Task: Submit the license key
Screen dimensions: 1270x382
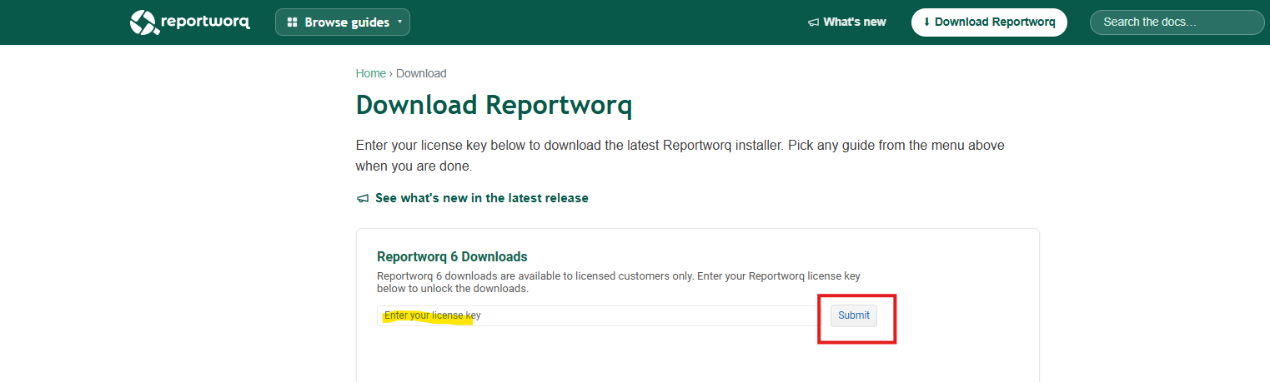Action: [853, 315]
